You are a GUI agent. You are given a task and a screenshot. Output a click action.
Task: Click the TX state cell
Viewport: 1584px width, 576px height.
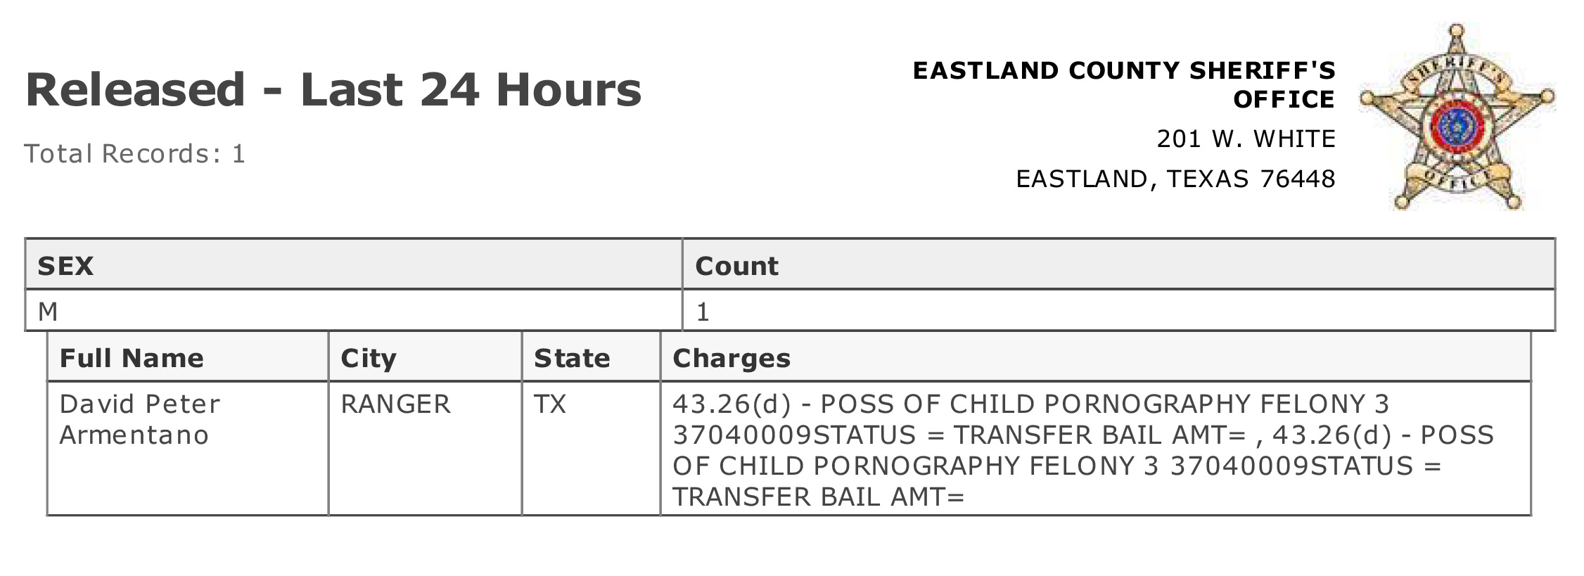tap(591, 449)
